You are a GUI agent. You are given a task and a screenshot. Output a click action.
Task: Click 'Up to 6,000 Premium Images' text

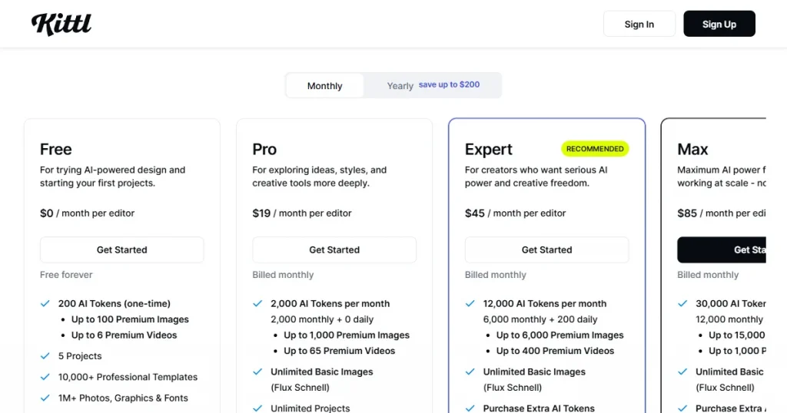pos(560,335)
